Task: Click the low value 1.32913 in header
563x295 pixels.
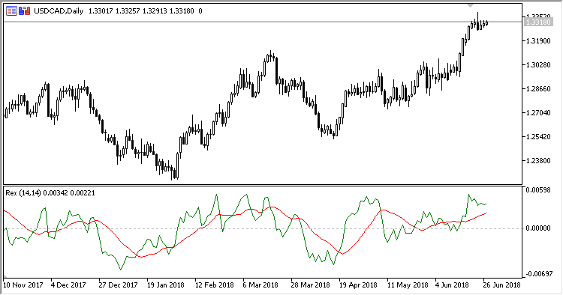Action: pyautogui.click(x=155, y=11)
